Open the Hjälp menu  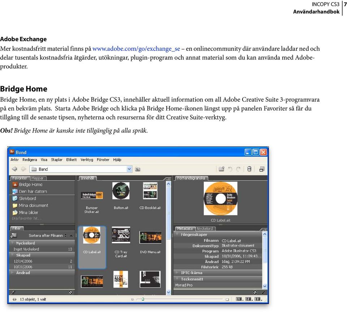tap(117, 160)
